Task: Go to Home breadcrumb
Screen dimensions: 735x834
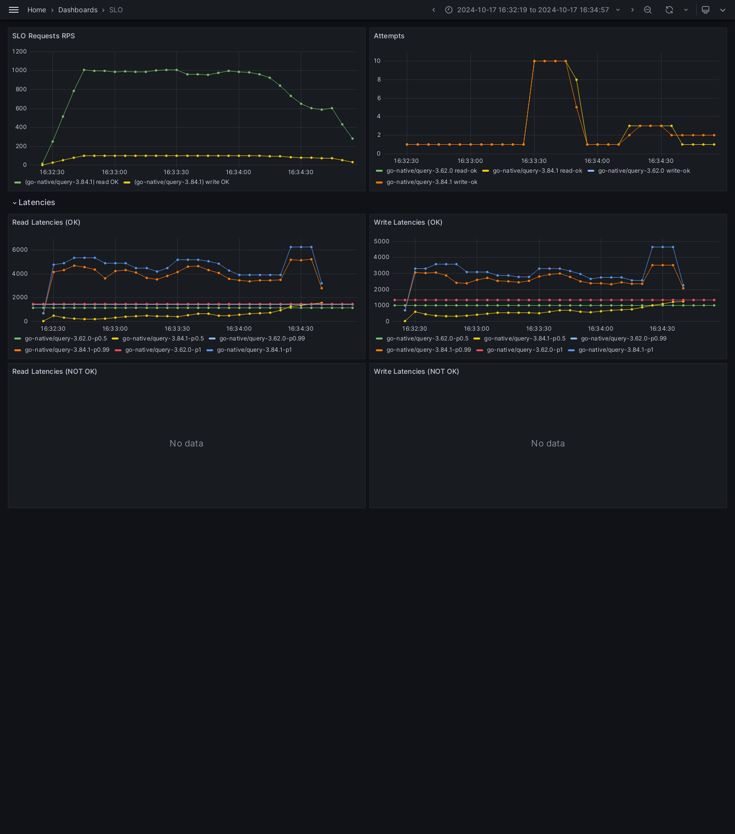Action: pos(37,10)
